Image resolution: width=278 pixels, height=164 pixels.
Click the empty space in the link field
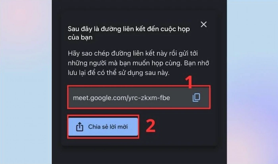pos(181,98)
